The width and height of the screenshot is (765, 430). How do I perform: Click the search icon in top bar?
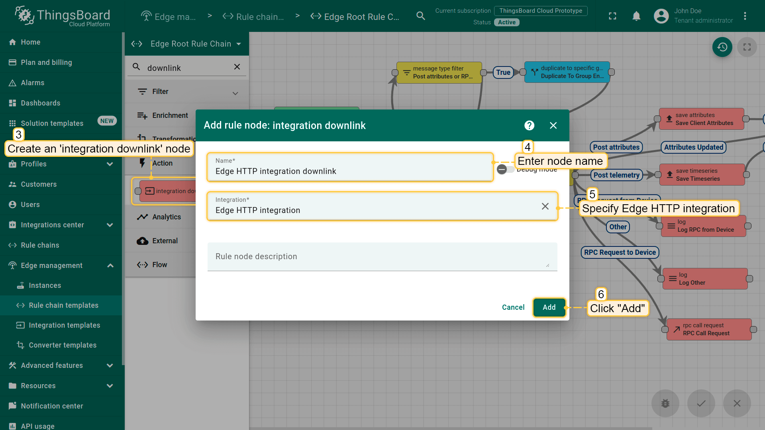click(x=421, y=16)
